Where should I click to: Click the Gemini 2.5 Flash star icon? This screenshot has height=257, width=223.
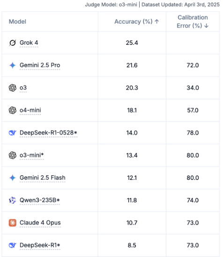click(x=13, y=178)
